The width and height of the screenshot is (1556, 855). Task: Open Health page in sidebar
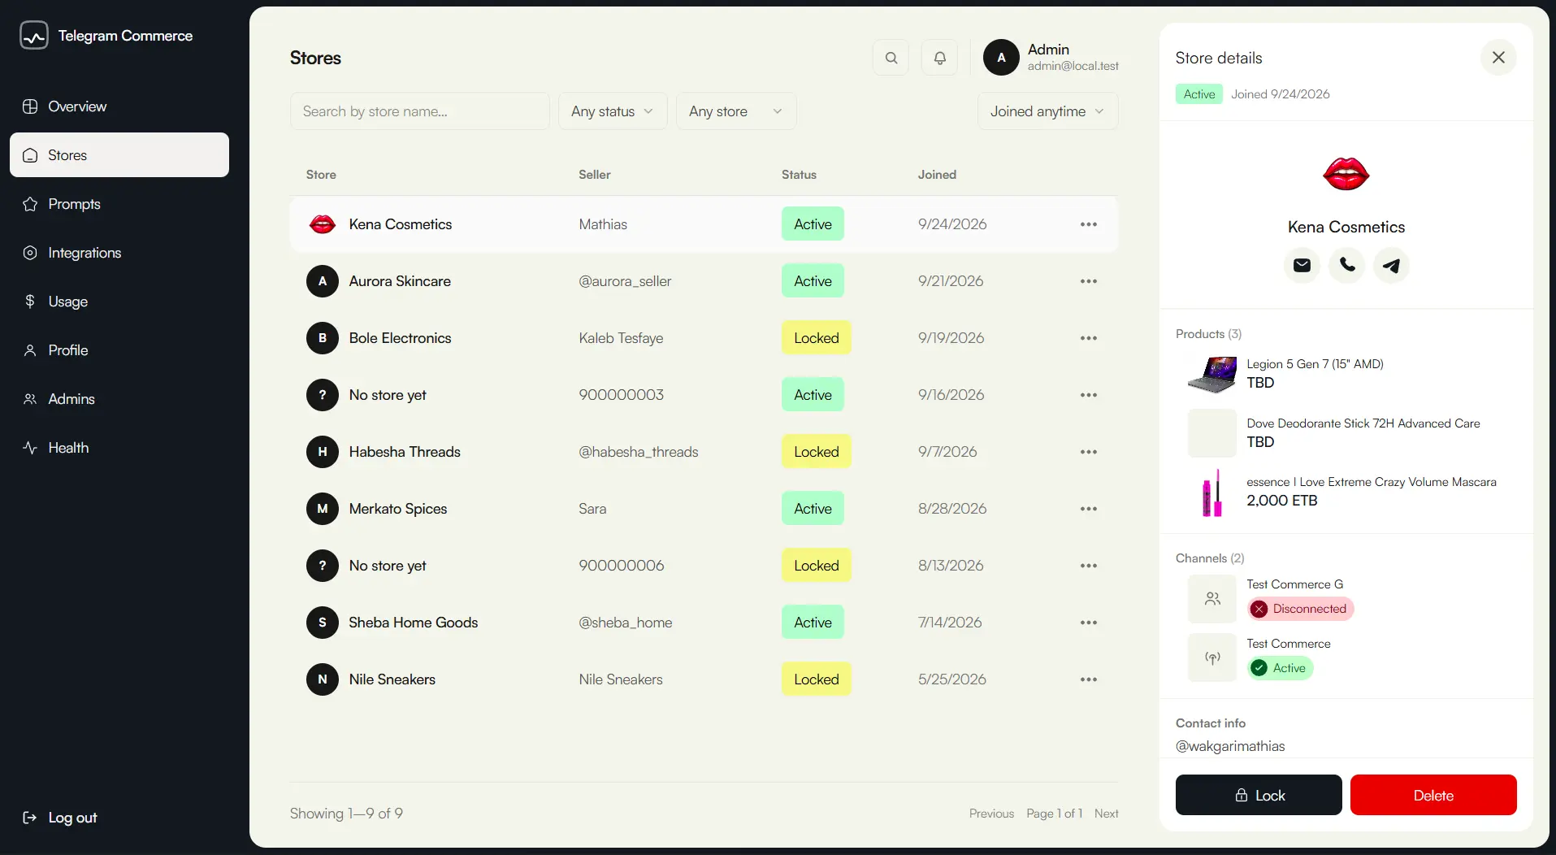(x=119, y=448)
